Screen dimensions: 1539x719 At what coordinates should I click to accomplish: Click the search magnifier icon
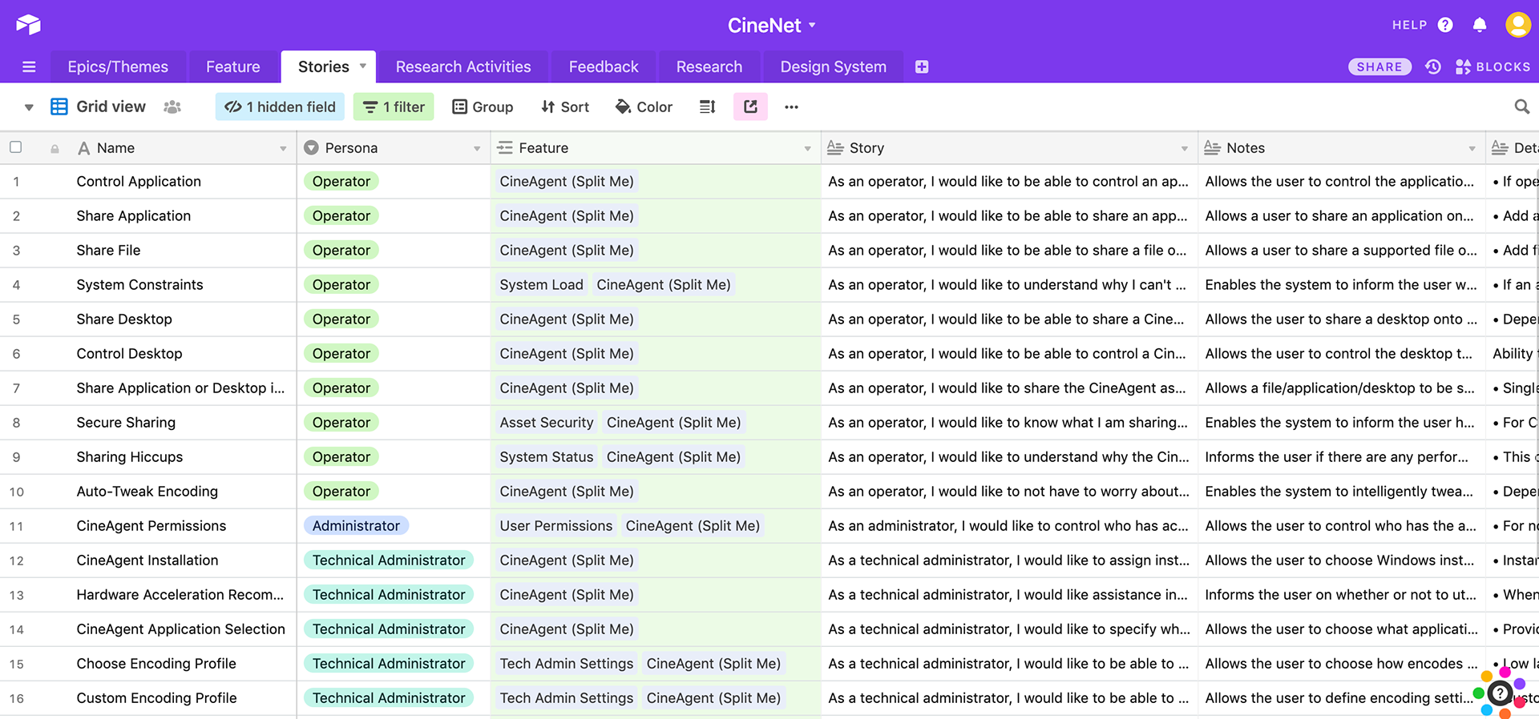click(x=1521, y=106)
